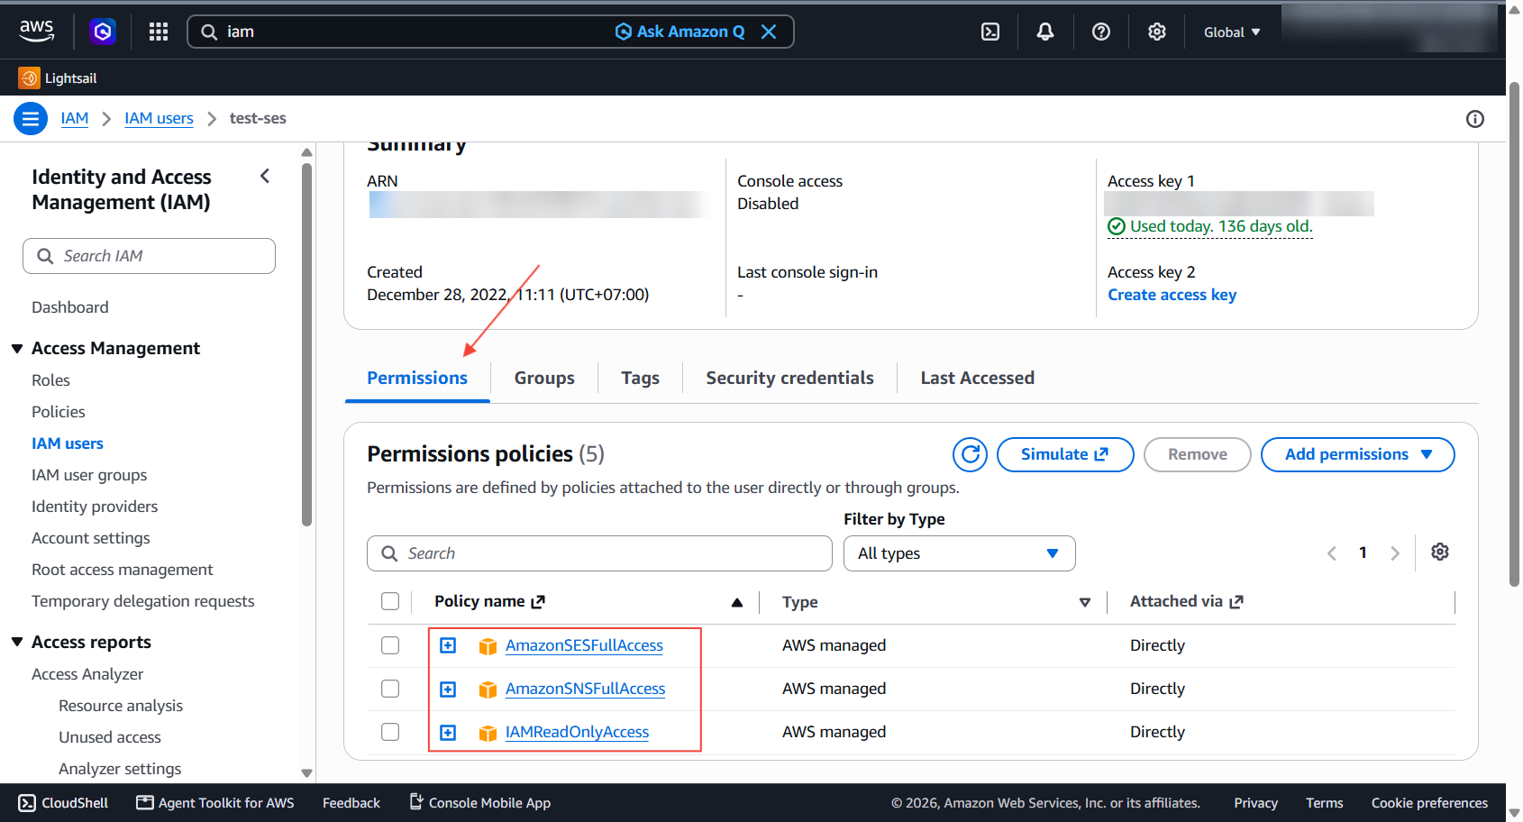
Task: Open the services grid menu
Action: coord(159,32)
